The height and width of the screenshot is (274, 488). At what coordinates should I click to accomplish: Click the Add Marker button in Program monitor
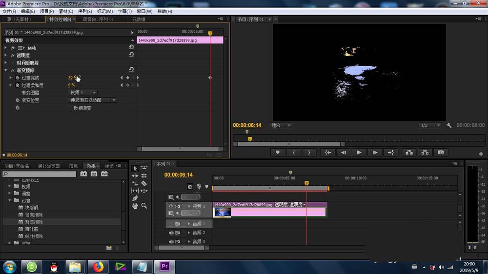pos(278,153)
